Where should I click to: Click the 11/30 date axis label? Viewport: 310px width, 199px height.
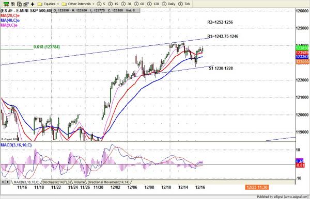pyautogui.click(x=98, y=187)
